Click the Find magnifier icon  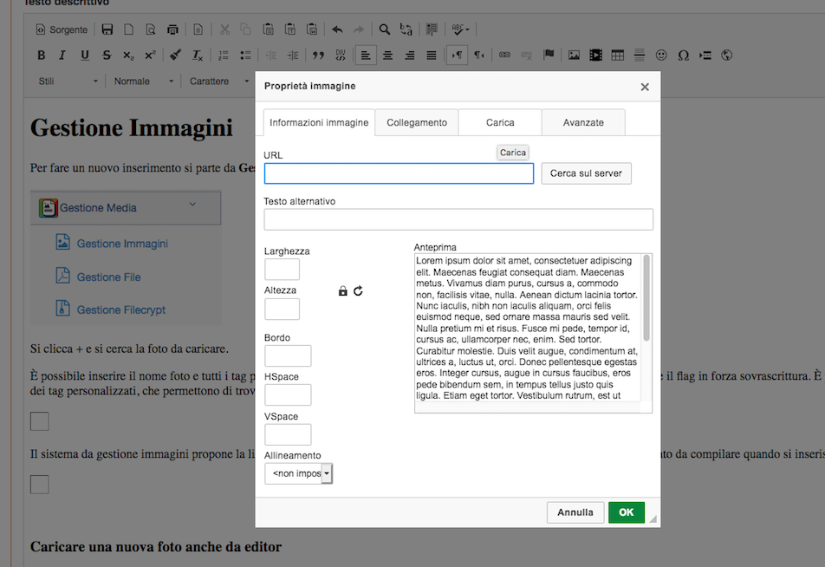point(385,29)
